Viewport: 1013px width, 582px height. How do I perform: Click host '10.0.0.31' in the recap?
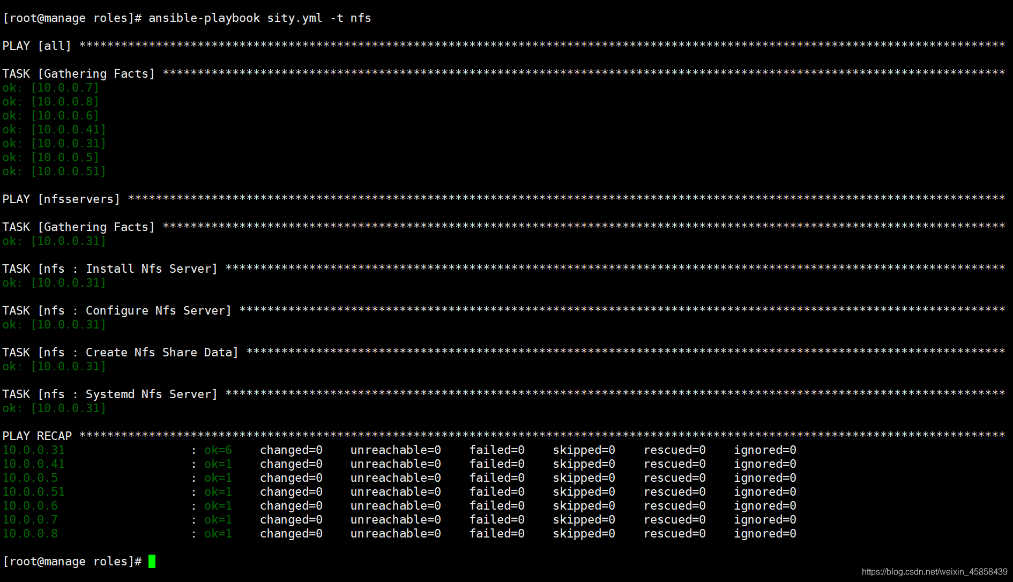click(34, 450)
